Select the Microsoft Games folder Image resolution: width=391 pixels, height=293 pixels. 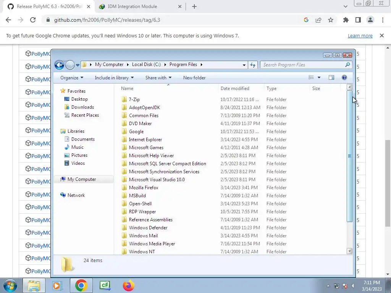pyautogui.click(x=146, y=148)
